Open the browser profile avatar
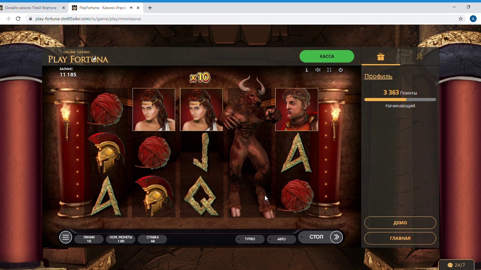 pos(473,18)
